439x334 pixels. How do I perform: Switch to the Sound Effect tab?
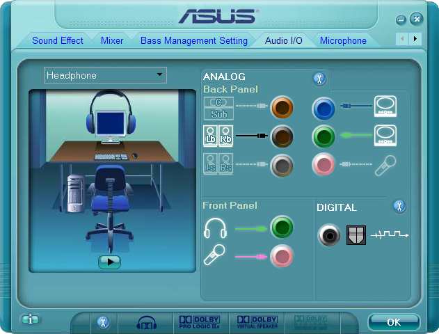pyautogui.click(x=58, y=40)
